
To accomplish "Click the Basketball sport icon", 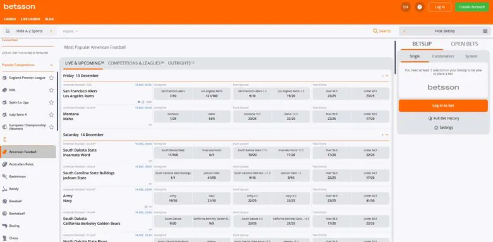I will (4, 214).
